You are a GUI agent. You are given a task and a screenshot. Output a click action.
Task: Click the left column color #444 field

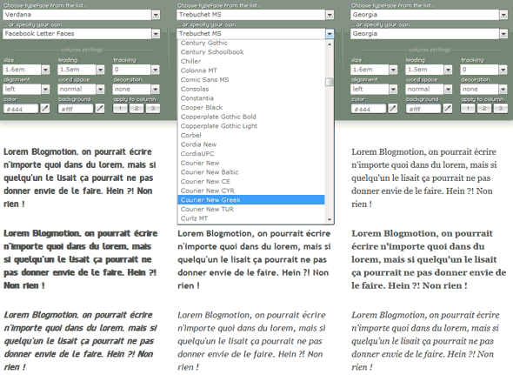[21, 109]
